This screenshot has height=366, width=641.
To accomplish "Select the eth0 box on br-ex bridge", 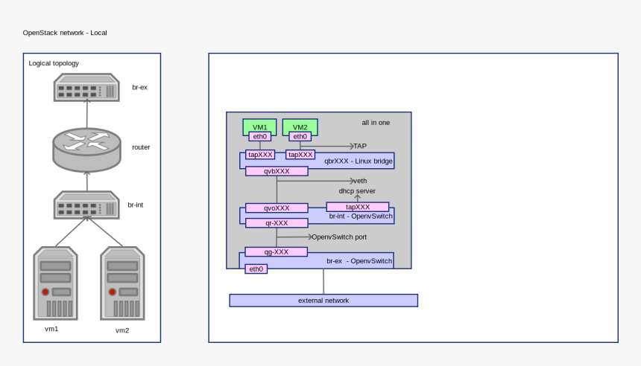I will tap(256, 269).
